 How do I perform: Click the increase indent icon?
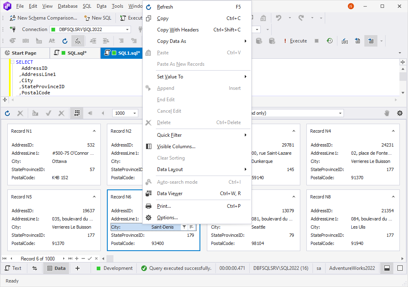pos(106,41)
